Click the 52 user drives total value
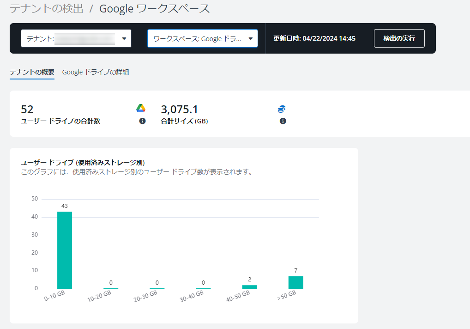This screenshot has width=470, height=329. pyautogui.click(x=27, y=109)
